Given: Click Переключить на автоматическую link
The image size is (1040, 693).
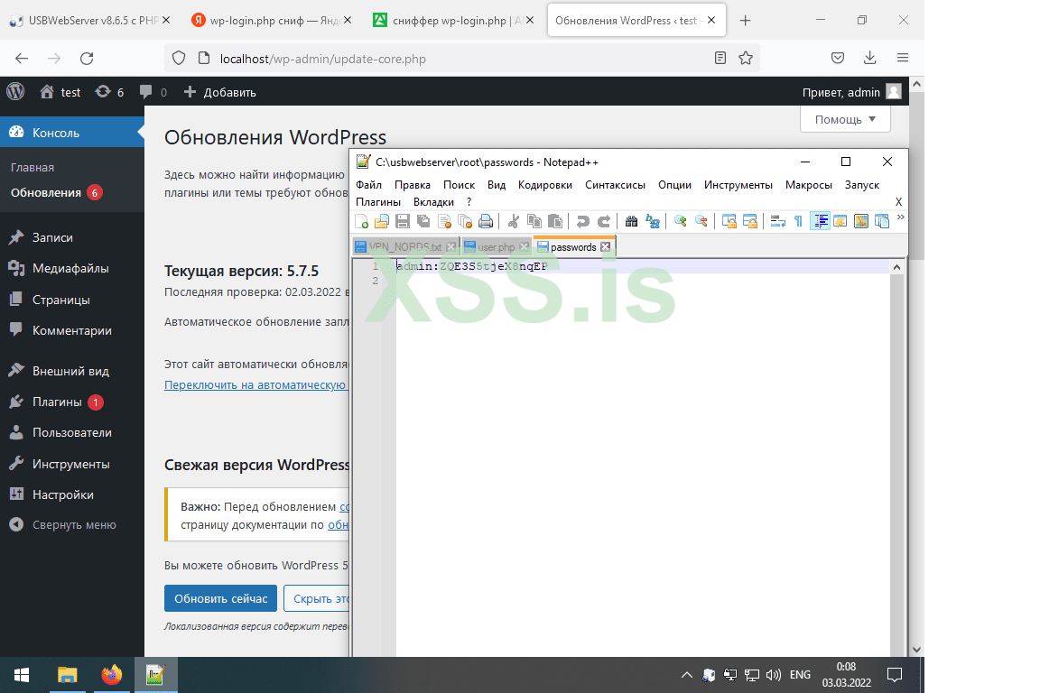Looking at the screenshot, I should point(255,384).
